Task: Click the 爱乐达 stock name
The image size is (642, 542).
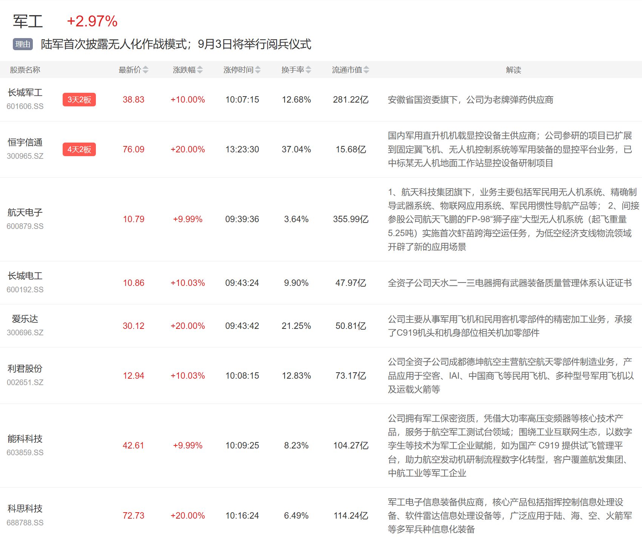Action: [25, 319]
